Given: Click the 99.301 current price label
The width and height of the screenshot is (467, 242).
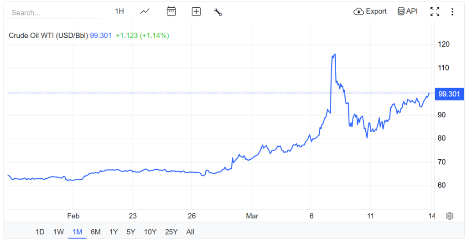Looking at the screenshot, I should 449,94.
